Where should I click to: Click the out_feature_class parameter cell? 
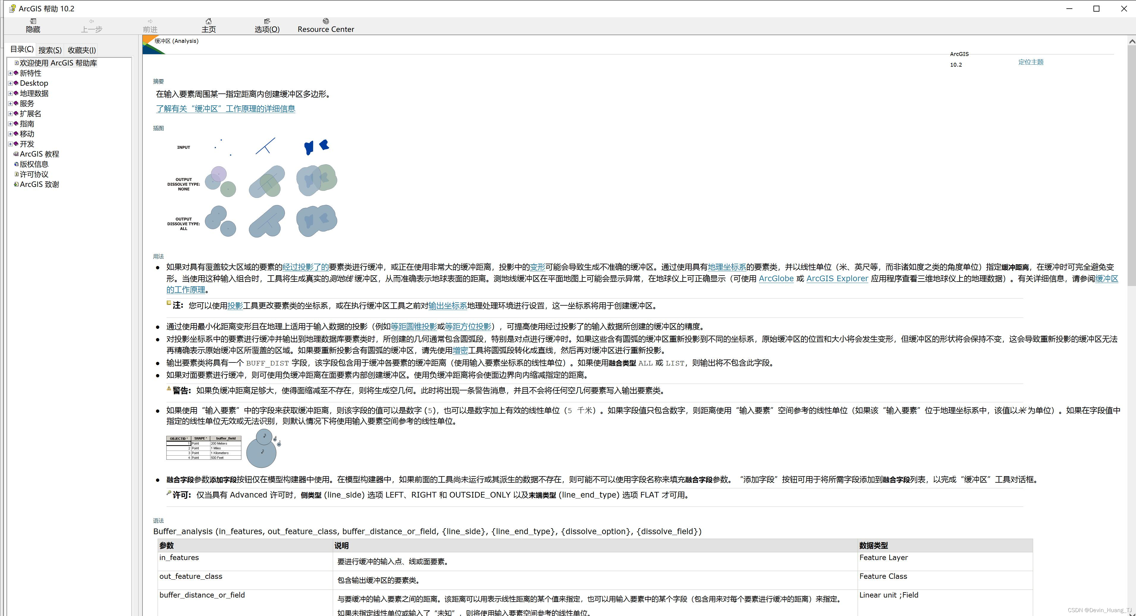(245, 580)
